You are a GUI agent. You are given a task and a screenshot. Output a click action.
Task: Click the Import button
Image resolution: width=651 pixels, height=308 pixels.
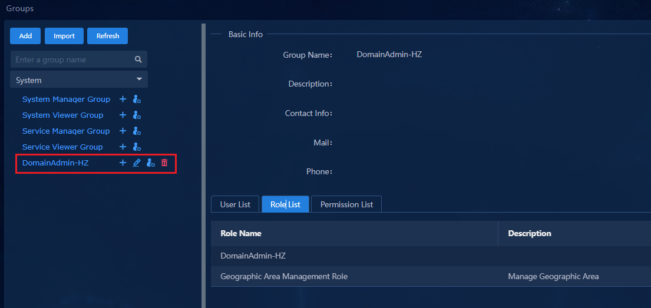(64, 36)
